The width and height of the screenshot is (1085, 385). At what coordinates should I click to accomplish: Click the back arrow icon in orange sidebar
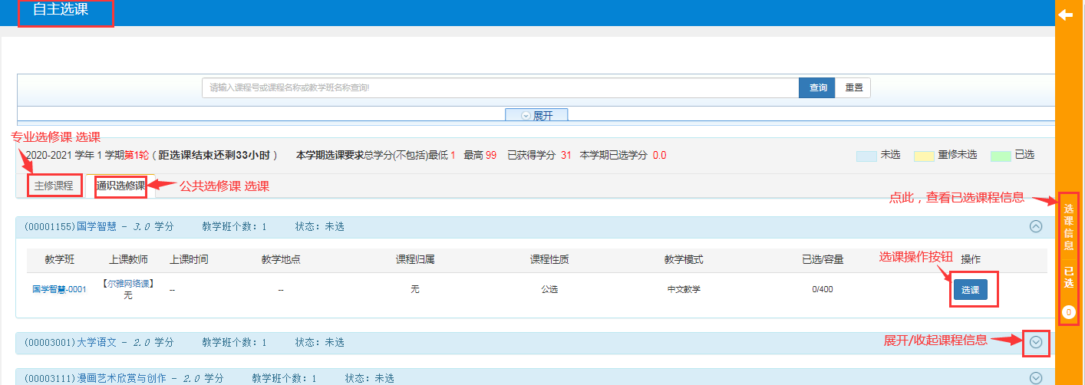click(x=1066, y=15)
